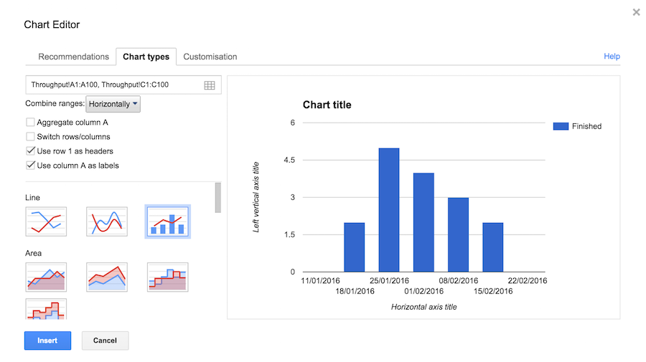Image resolution: width=646 pixels, height=362 pixels.
Task: Select the stepped area chart icon
Action: (x=168, y=277)
